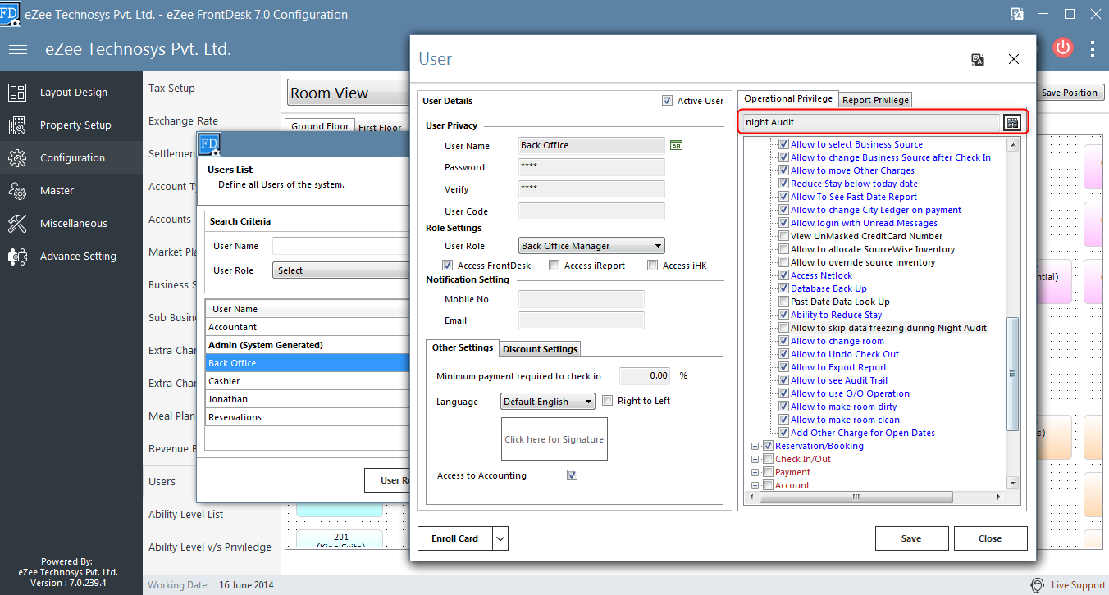Click here for Signature box
The image size is (1109, 595).
(554, 439)
